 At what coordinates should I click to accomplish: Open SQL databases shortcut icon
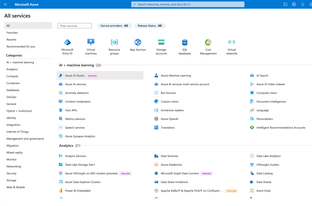point(185,42)
